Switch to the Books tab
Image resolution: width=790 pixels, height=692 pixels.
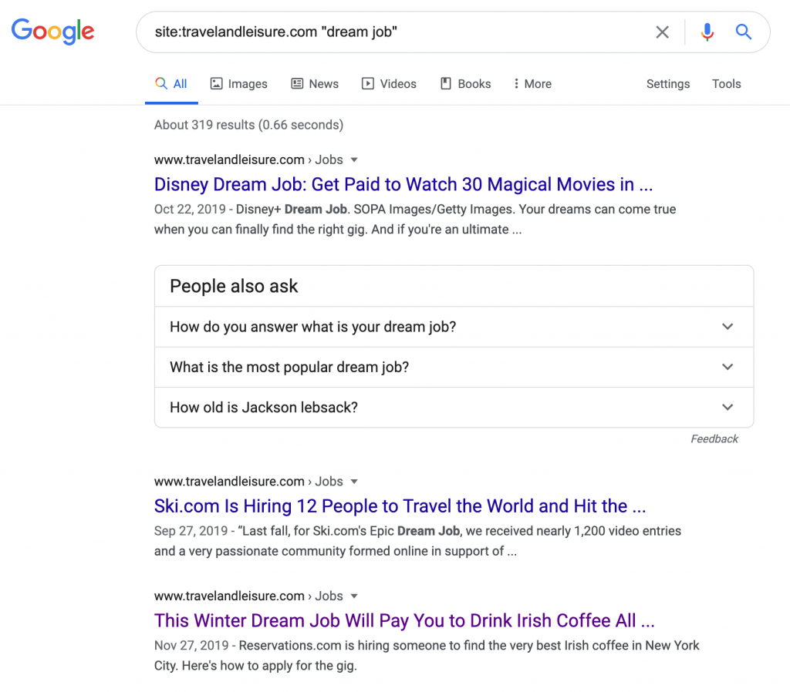point(465,84)
